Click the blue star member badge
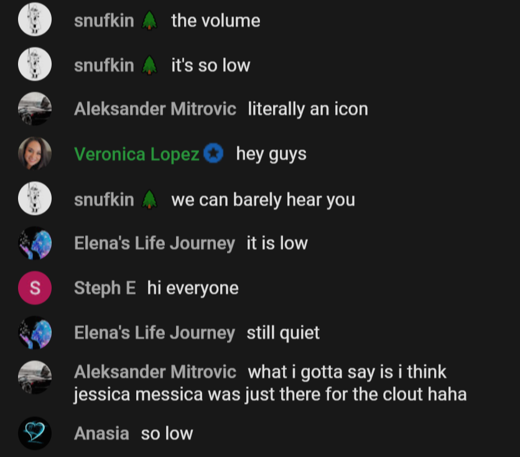 [213, 153]
